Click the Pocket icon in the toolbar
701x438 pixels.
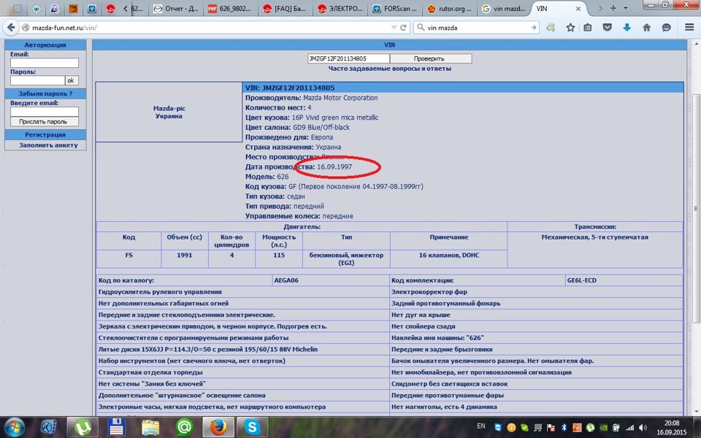coord(607,27)
